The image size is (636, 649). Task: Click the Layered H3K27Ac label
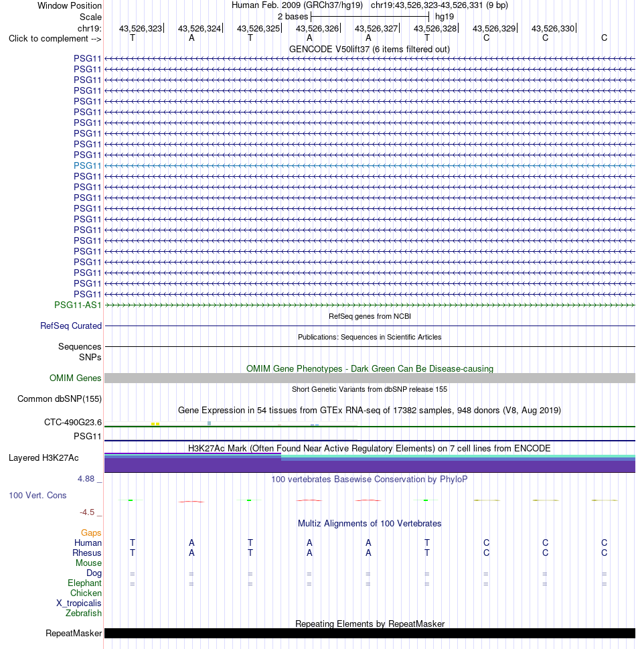pyautogui.click(x=44, y=457)
